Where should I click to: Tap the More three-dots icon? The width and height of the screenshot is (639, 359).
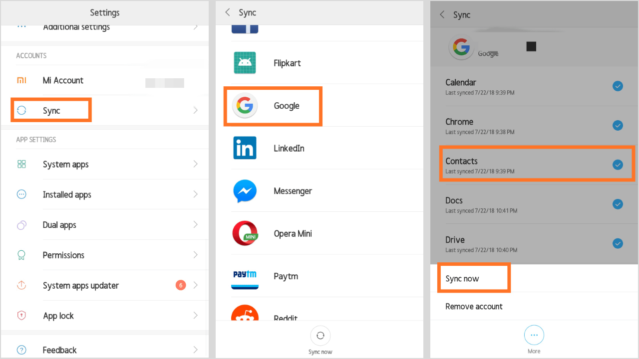tap(534, 335)
